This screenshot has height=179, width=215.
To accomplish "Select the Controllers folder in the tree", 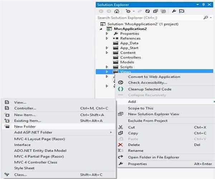I will point(130,57).
